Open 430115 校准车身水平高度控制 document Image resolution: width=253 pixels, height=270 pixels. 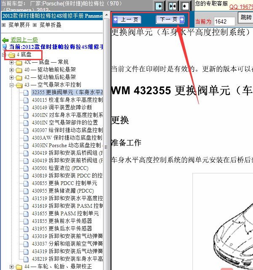click(67, 100)
